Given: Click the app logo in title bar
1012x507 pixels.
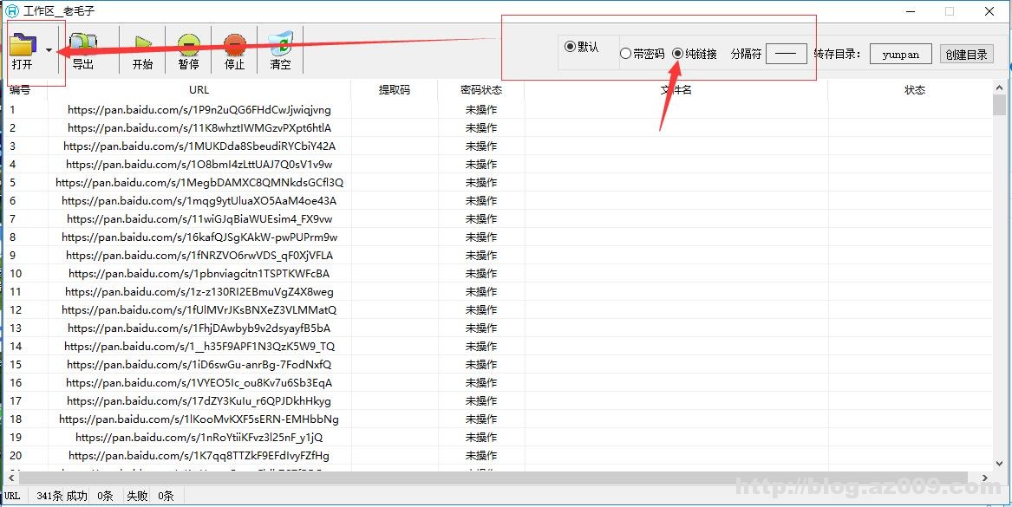Looking at the screenshot, I should click(x=11, y=11).
